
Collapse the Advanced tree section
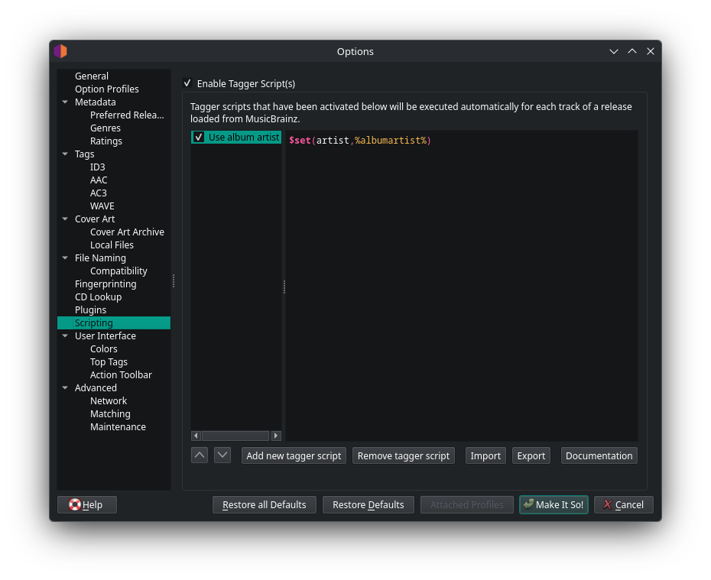pyautogui.click(x=65, y=388)
